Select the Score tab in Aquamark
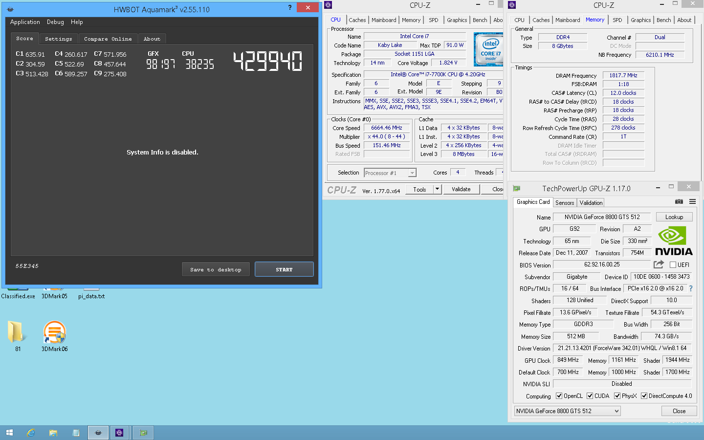 click(25, 38)
